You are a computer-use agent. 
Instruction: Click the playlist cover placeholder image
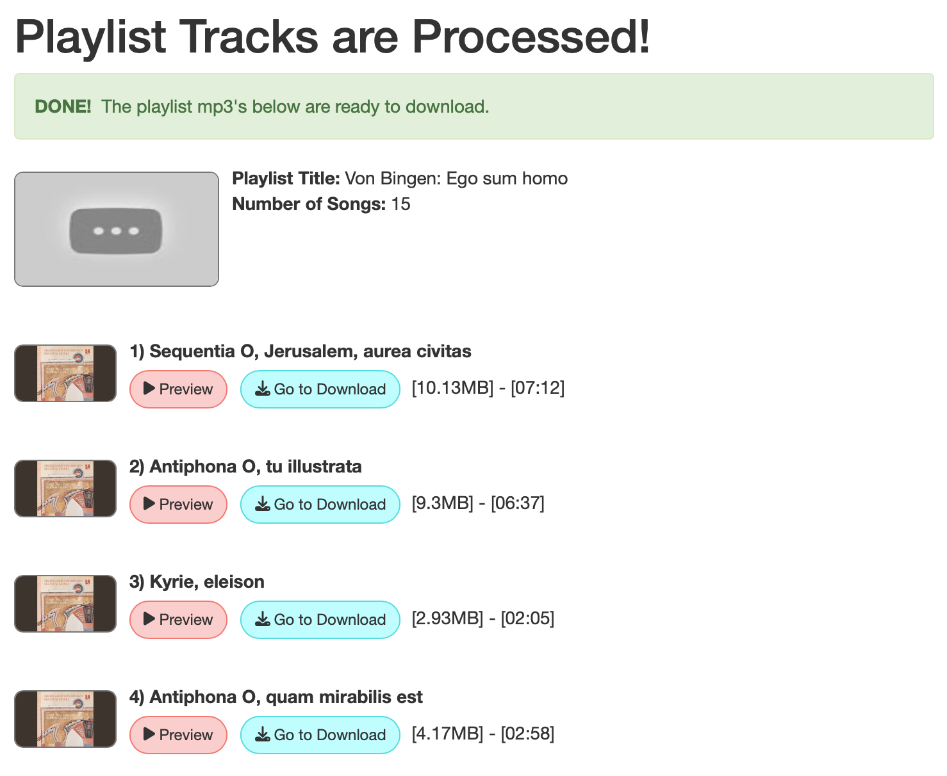tap(116, 229)
